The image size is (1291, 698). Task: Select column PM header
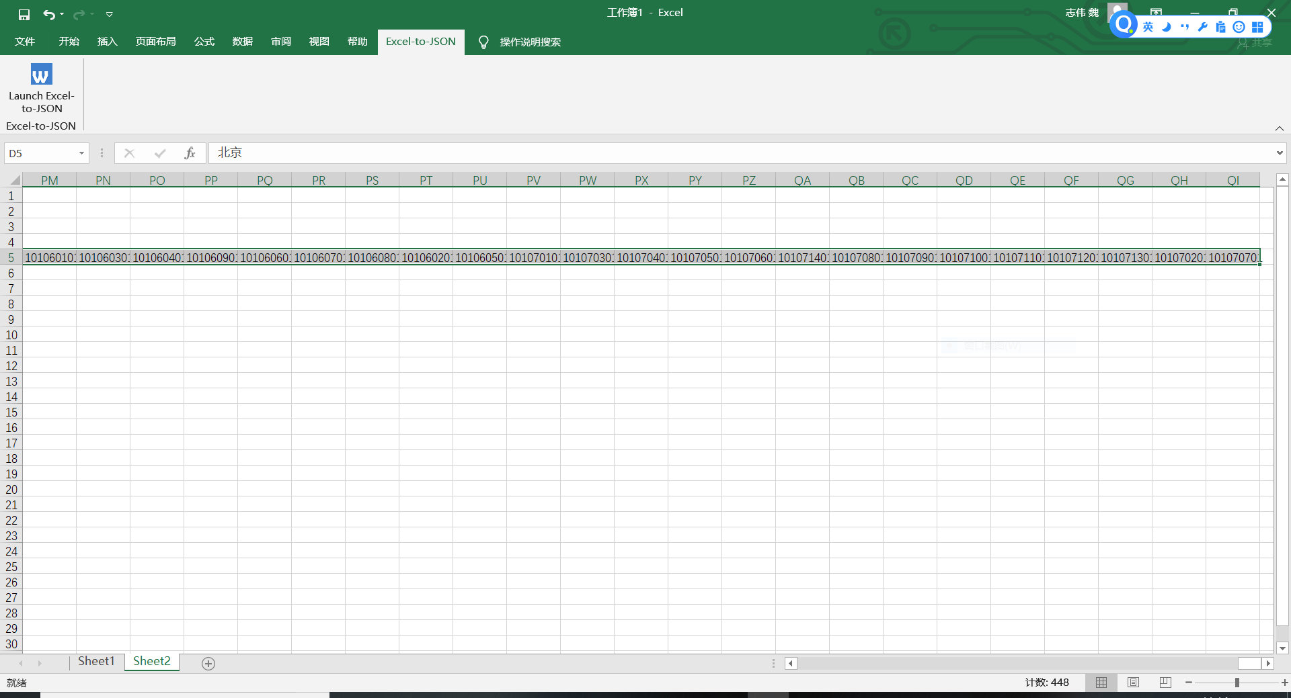coord(49,180)
